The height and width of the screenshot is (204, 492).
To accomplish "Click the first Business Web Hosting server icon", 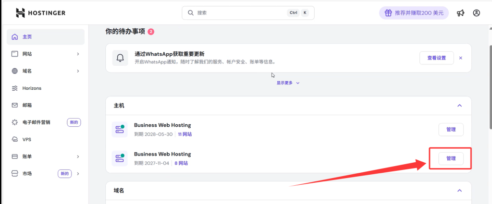I will (x=118, y=130).
